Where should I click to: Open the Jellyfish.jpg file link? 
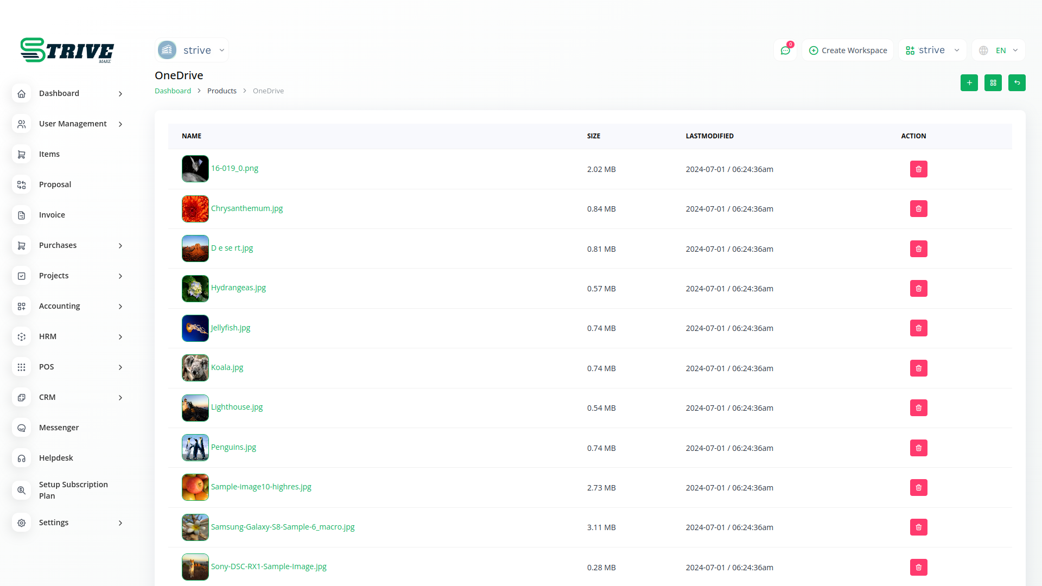click(231, 328)
